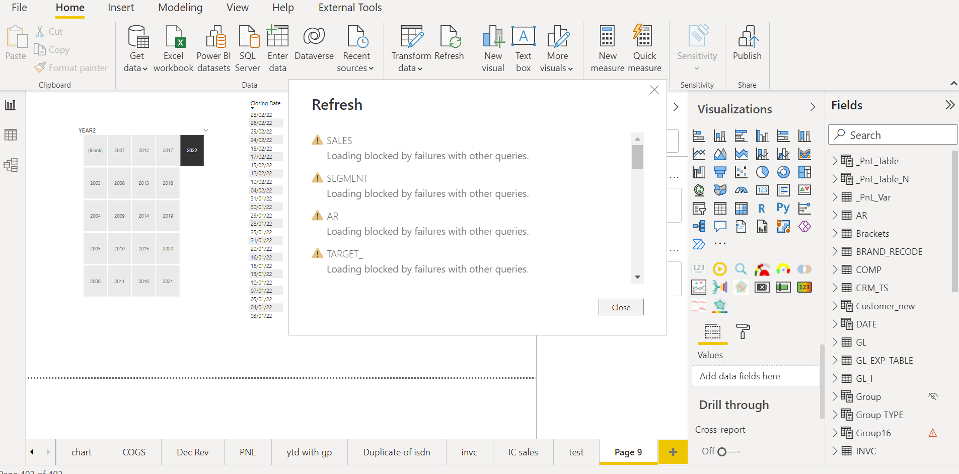
Task: Select the donut chart visualization
Action: pos(783,172)
